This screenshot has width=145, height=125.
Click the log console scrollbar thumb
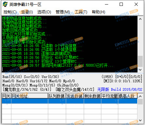[140, 61]
